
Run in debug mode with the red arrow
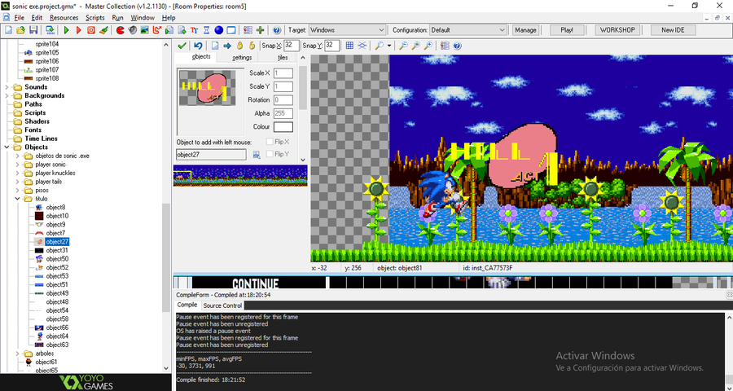[78, 30]
